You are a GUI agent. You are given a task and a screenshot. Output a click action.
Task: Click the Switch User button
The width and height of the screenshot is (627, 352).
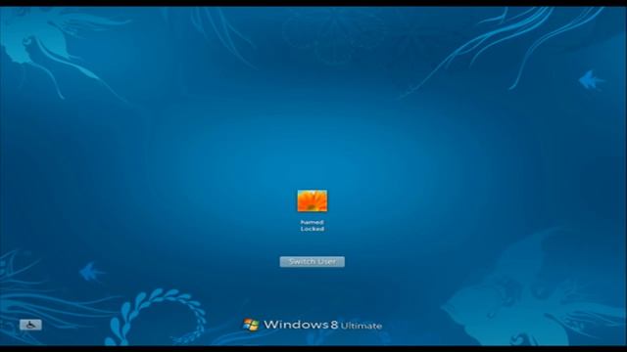pos(312,262)
